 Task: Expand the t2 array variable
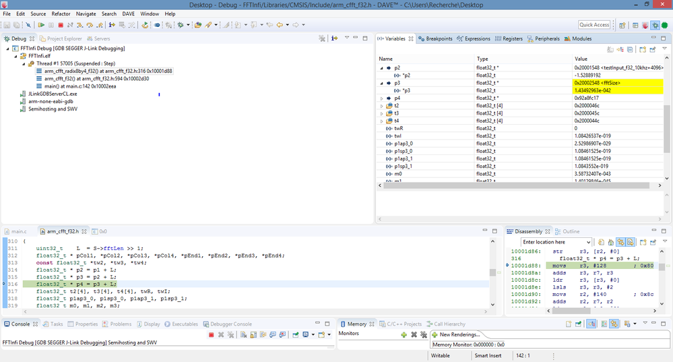point(381,106)
